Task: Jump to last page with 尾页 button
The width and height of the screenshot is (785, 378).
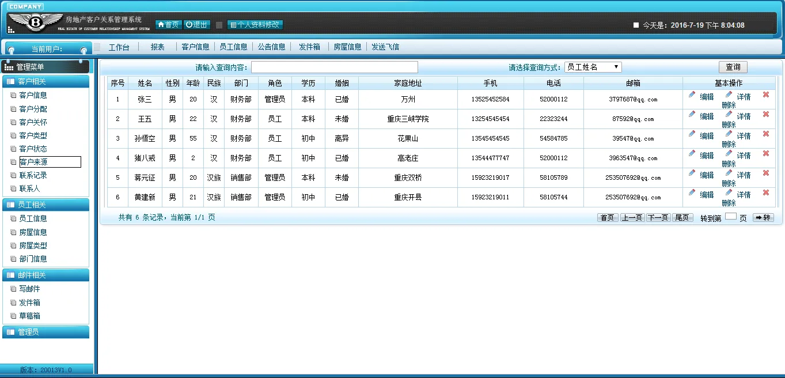Action: click(x=682, y=218)
